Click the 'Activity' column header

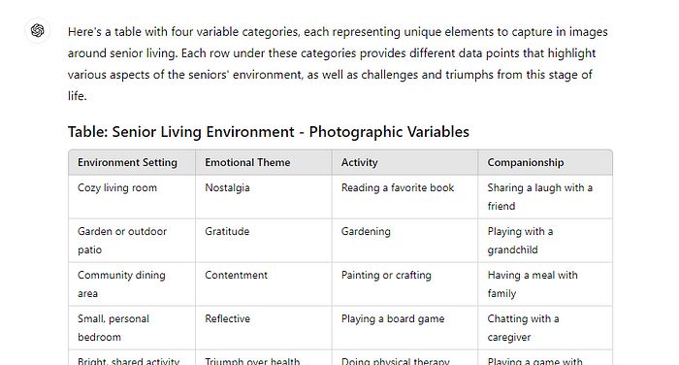(404, 162)
